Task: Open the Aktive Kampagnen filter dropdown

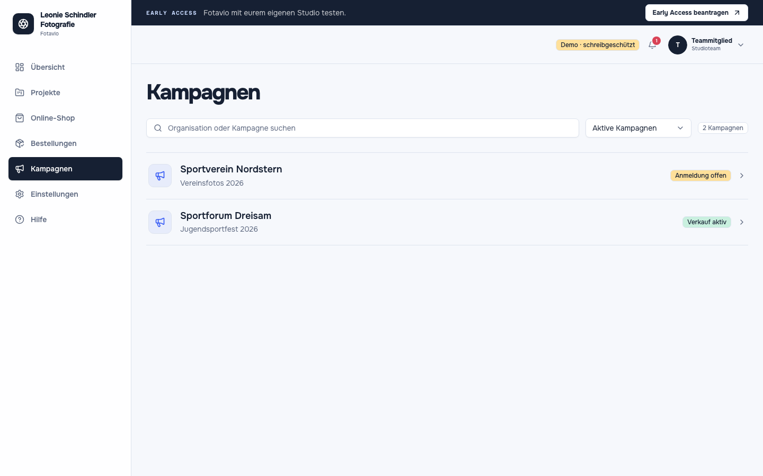Action: coord(638,128)
